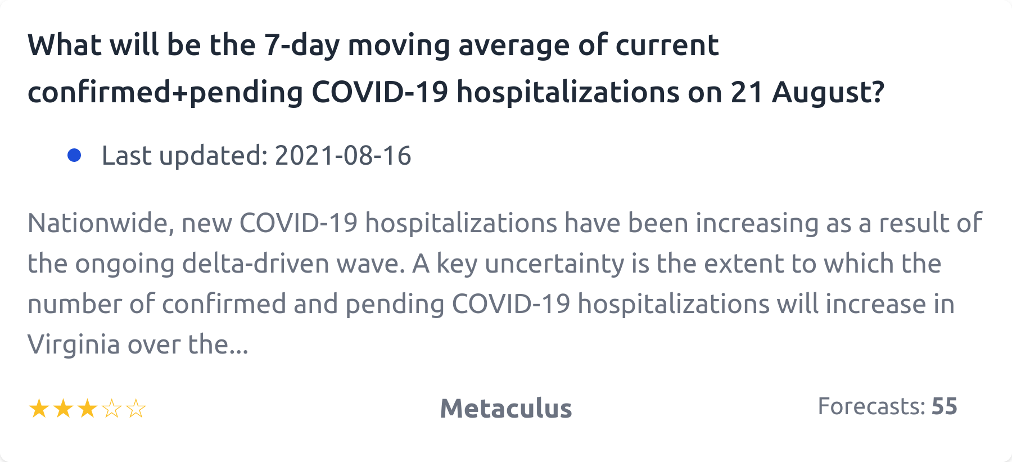Screen dimensions: 1012x462
Task: Open the COVID-19 hospitalizations question title
Action: point(455,68)
